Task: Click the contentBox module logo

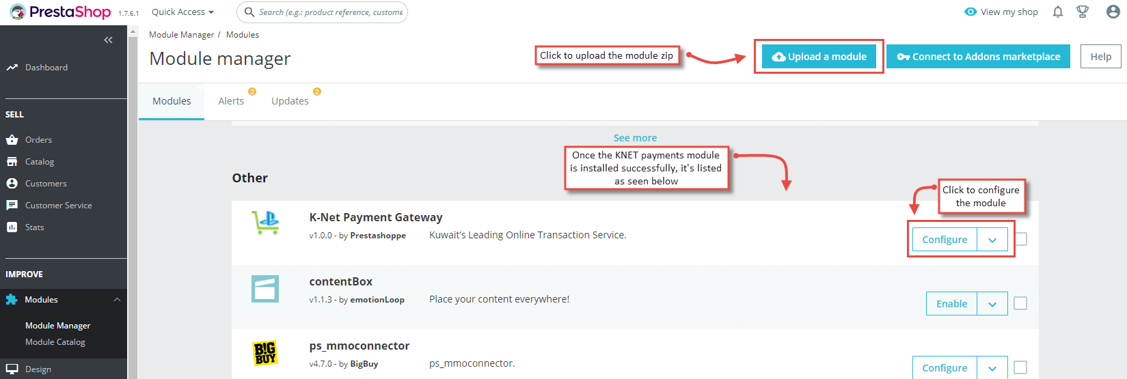Action: click(265, 289)
